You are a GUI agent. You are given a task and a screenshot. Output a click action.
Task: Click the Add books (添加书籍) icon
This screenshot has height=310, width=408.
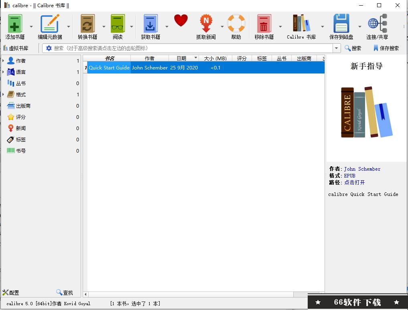(x=15, y=23)
